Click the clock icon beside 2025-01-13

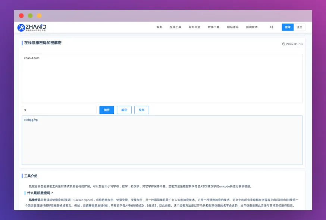283,44
